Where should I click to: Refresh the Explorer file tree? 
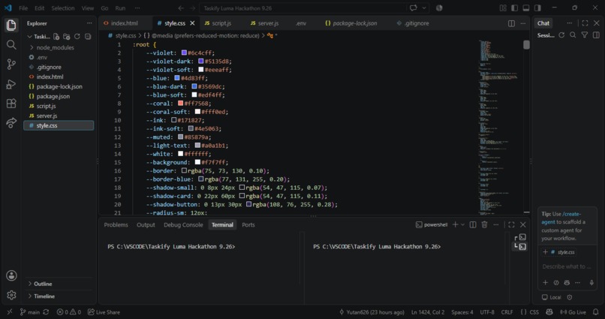[x=77, y=37]
